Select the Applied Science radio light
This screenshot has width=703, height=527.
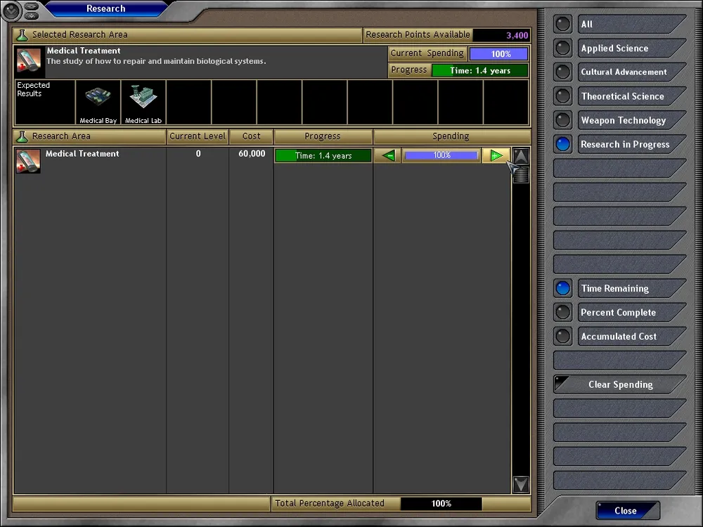click(562, 48)
